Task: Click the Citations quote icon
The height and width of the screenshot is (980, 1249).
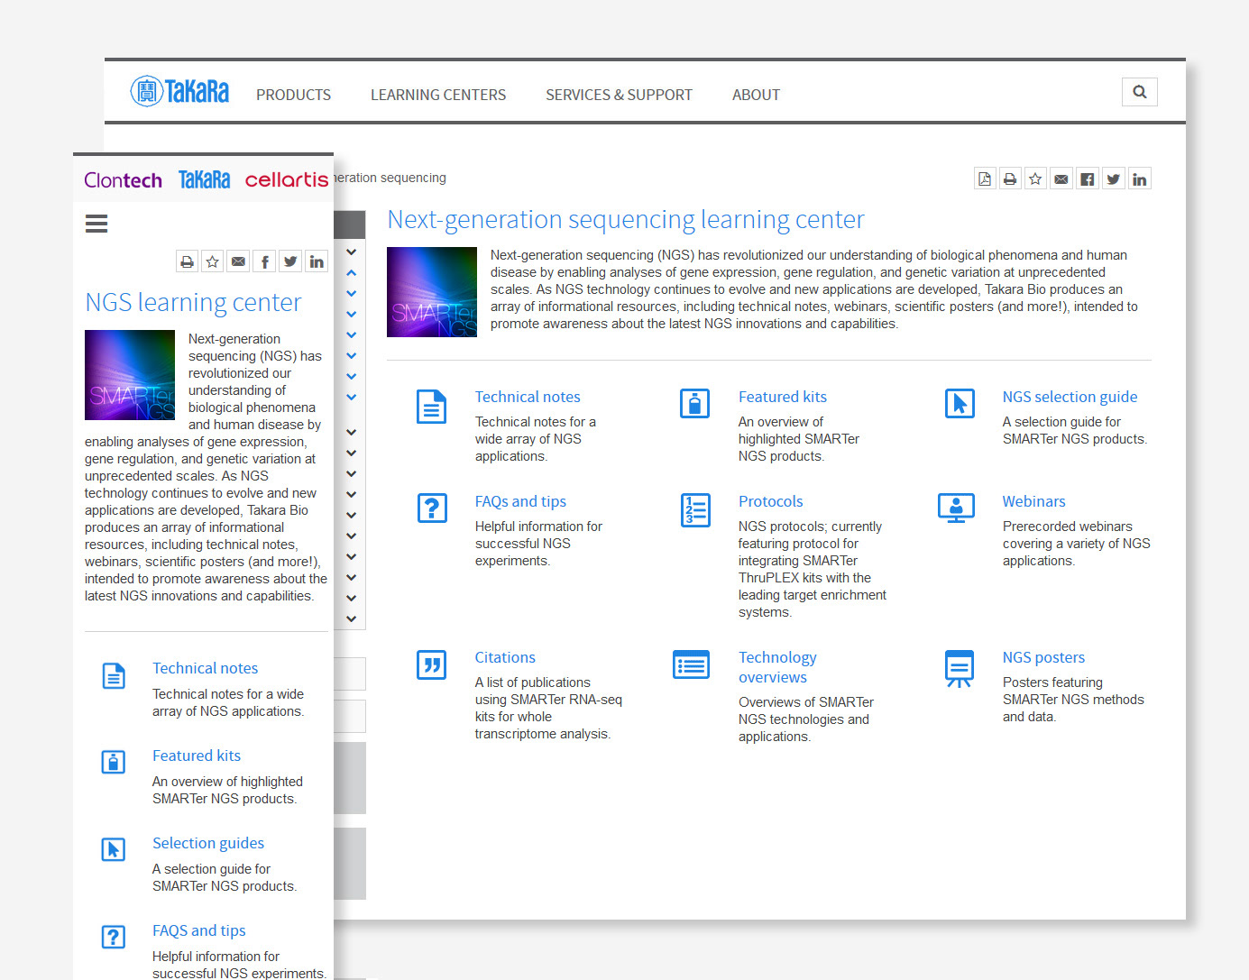Action: pyautogui.click(x=431, y=665)
